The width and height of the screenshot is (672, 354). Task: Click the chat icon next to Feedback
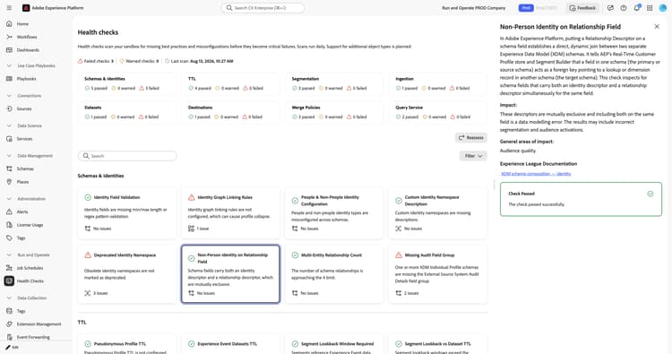pos(610,8)
